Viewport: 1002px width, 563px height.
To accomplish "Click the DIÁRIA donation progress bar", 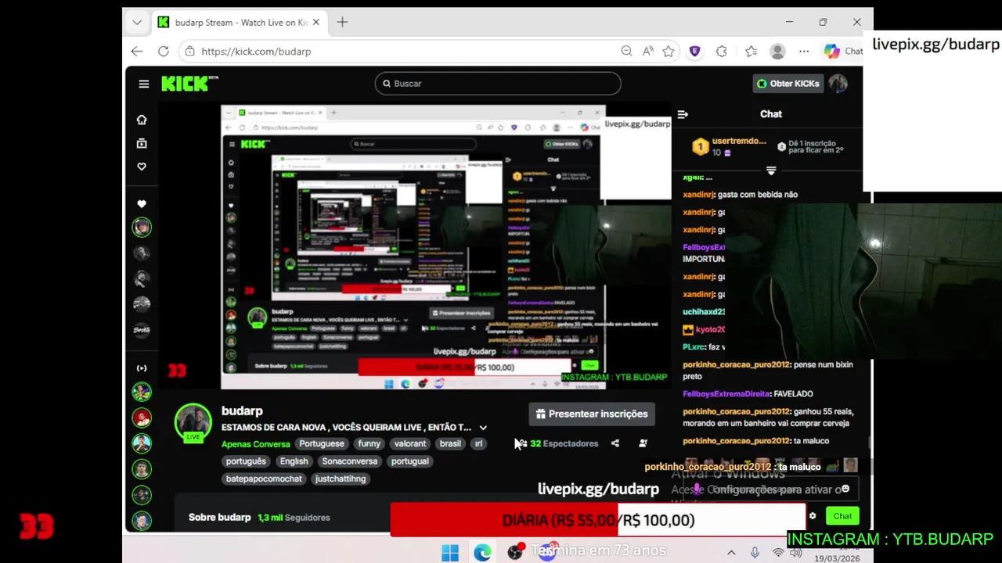I will [x=598, y=520].
